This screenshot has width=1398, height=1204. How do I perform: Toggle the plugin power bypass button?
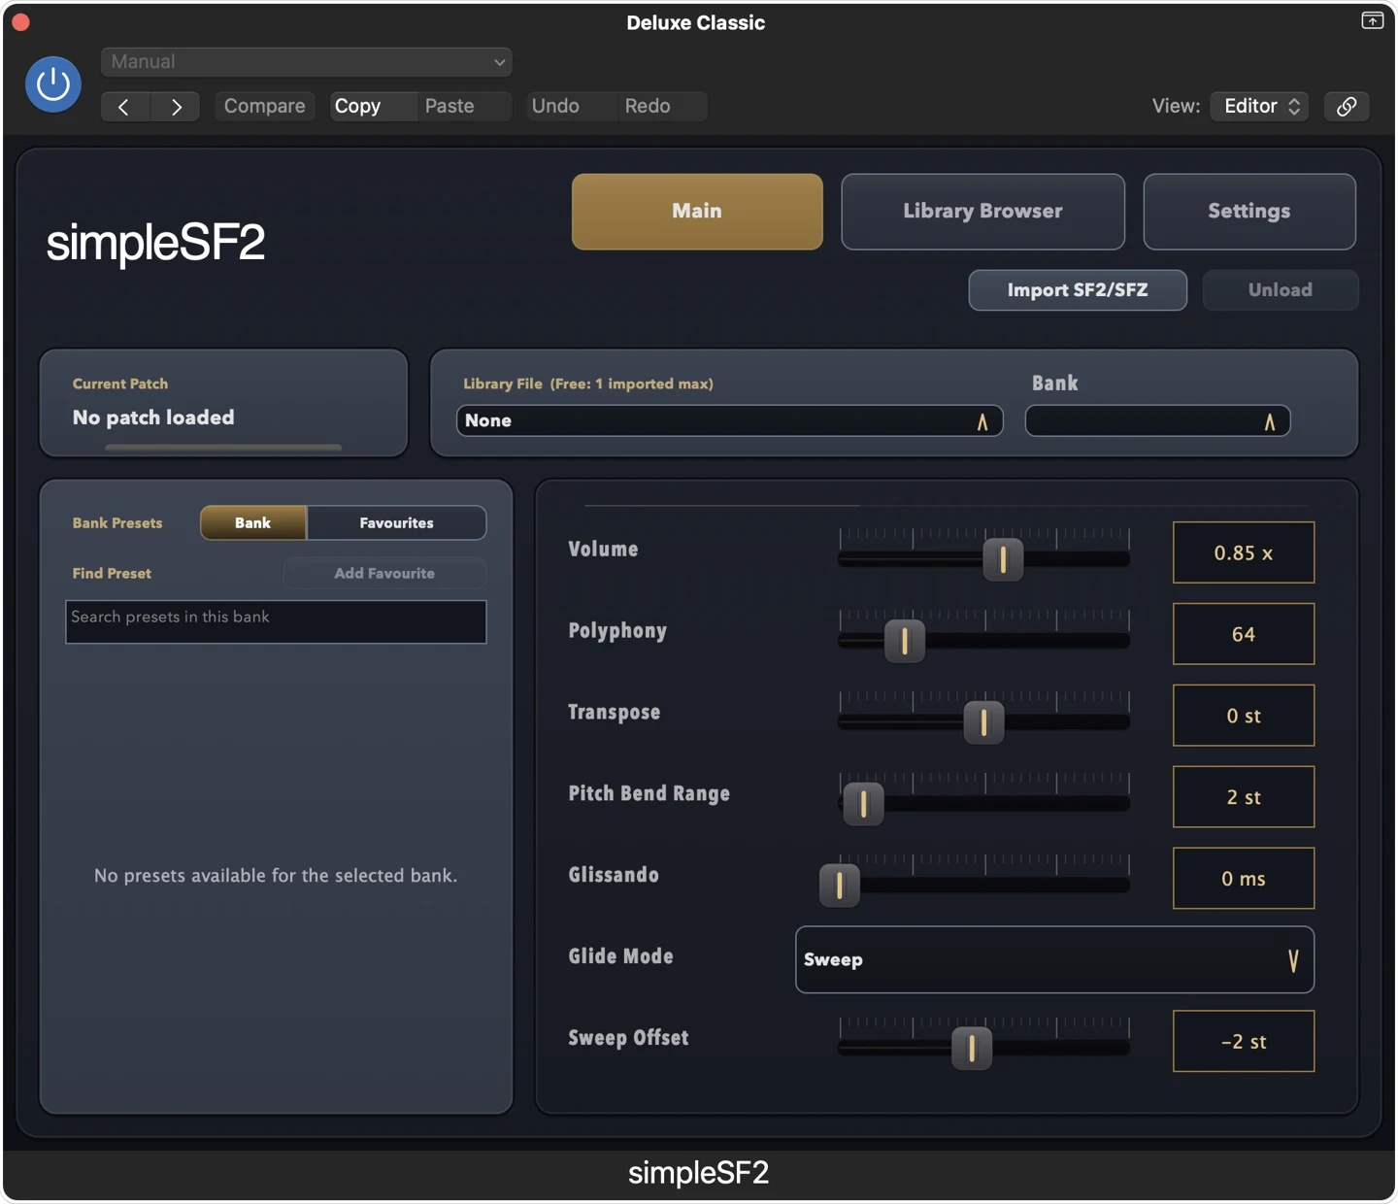(52, 84)
